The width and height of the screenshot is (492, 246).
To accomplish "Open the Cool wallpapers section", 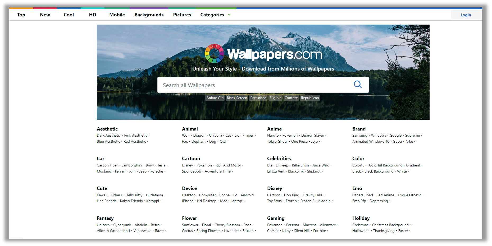I will pyautogui.click(x=69, y=15).
